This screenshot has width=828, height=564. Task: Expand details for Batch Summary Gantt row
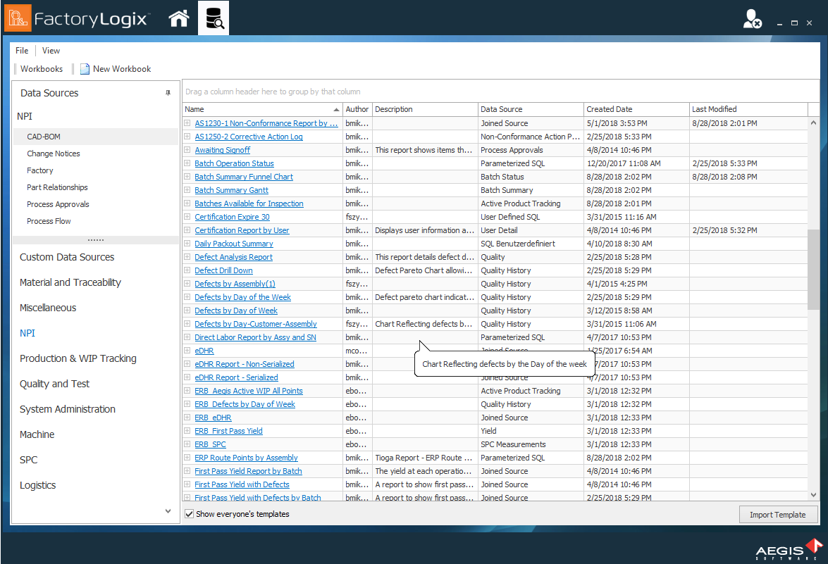coord(187,190)
